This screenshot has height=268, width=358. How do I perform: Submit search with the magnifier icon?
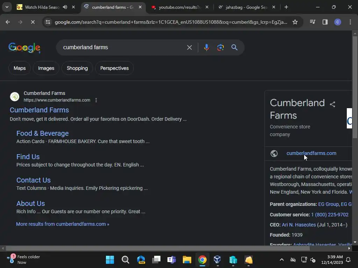tap(234, 47)
